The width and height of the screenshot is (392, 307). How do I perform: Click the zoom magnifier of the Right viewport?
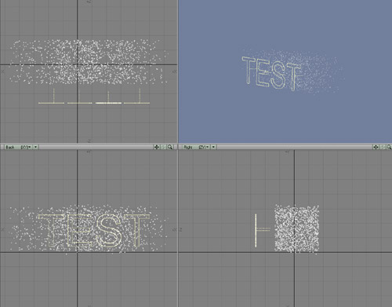(389, 147)
